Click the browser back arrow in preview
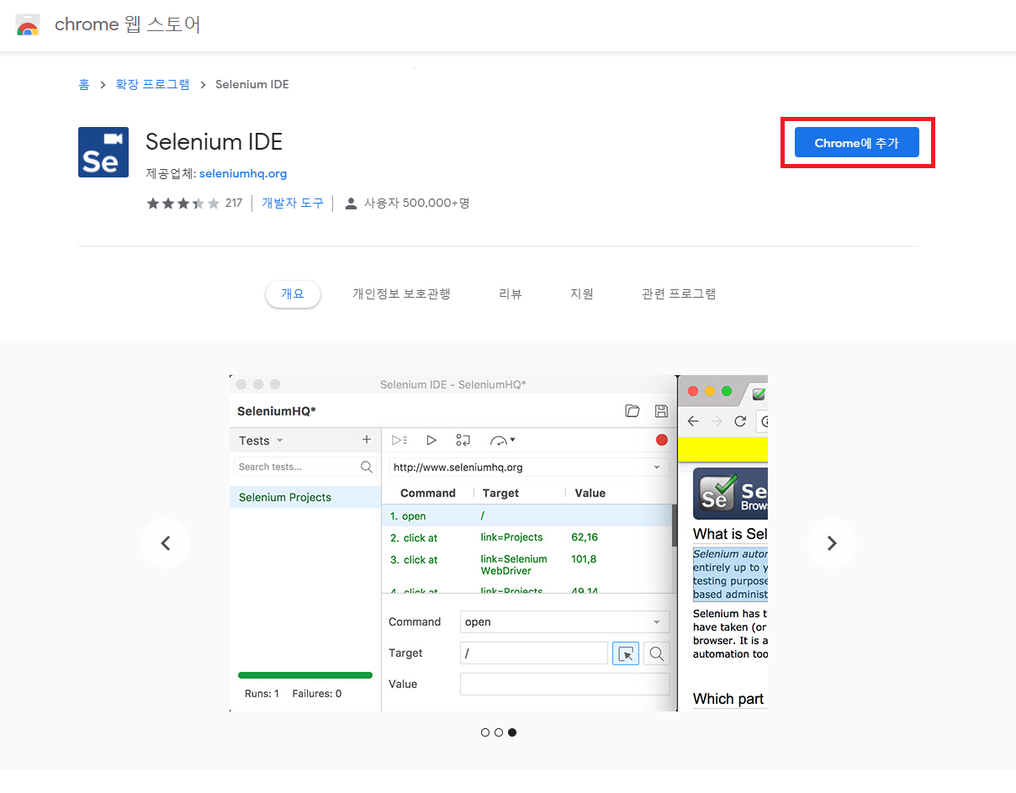Viewport: 1016px width, 793px height. pos(693,421)
